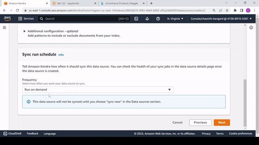
Task: Click the padlock site info icon
Action: (x=25, y=10)
